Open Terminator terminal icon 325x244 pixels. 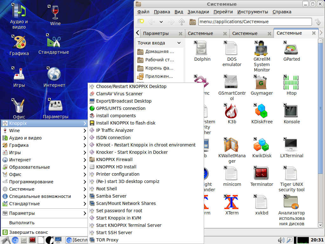[262, 174]
